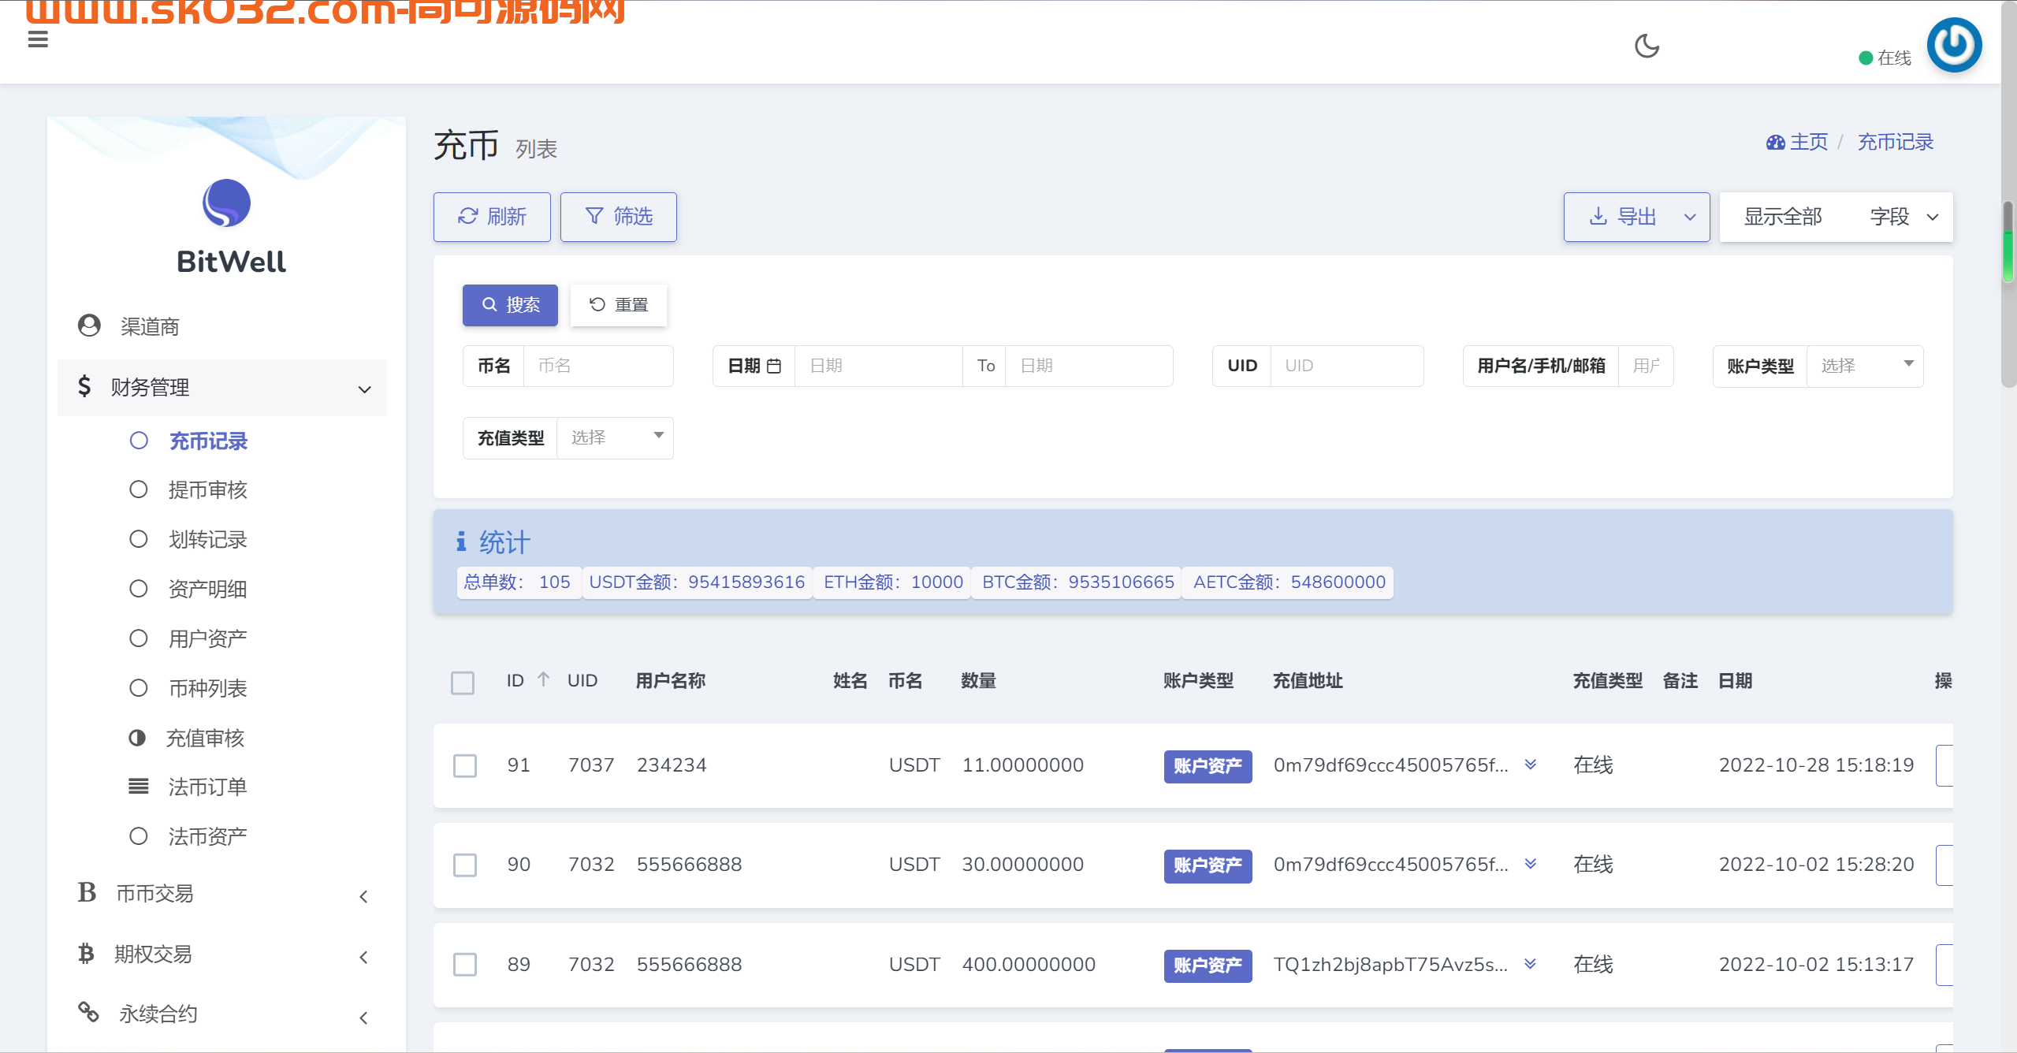Focus the 币名 input field
The height and width of the screenshot is (1053, 2017).
point(598,366)
